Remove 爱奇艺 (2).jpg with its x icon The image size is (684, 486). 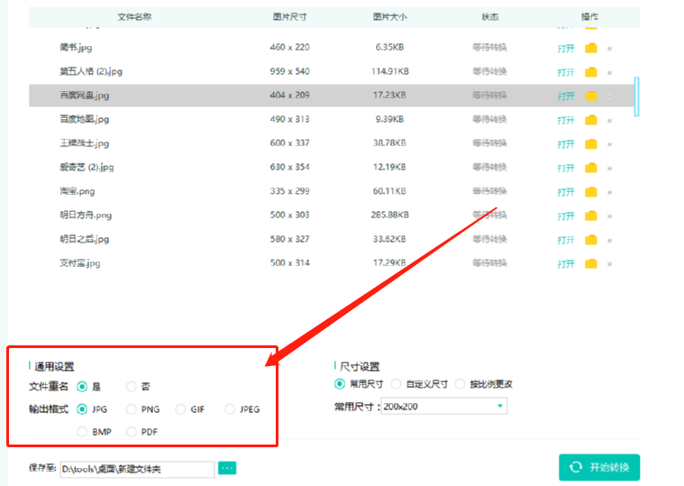tap(609, 169)
